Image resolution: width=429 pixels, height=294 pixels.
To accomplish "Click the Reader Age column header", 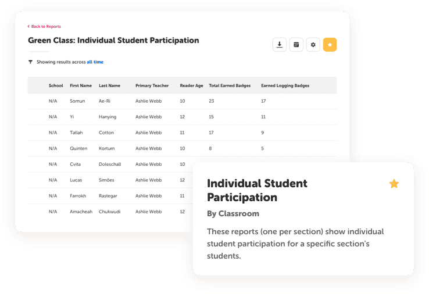I will 191,86.
